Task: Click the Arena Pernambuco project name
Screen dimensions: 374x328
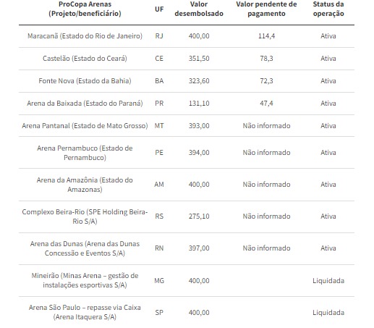Action: coord(85,153)
